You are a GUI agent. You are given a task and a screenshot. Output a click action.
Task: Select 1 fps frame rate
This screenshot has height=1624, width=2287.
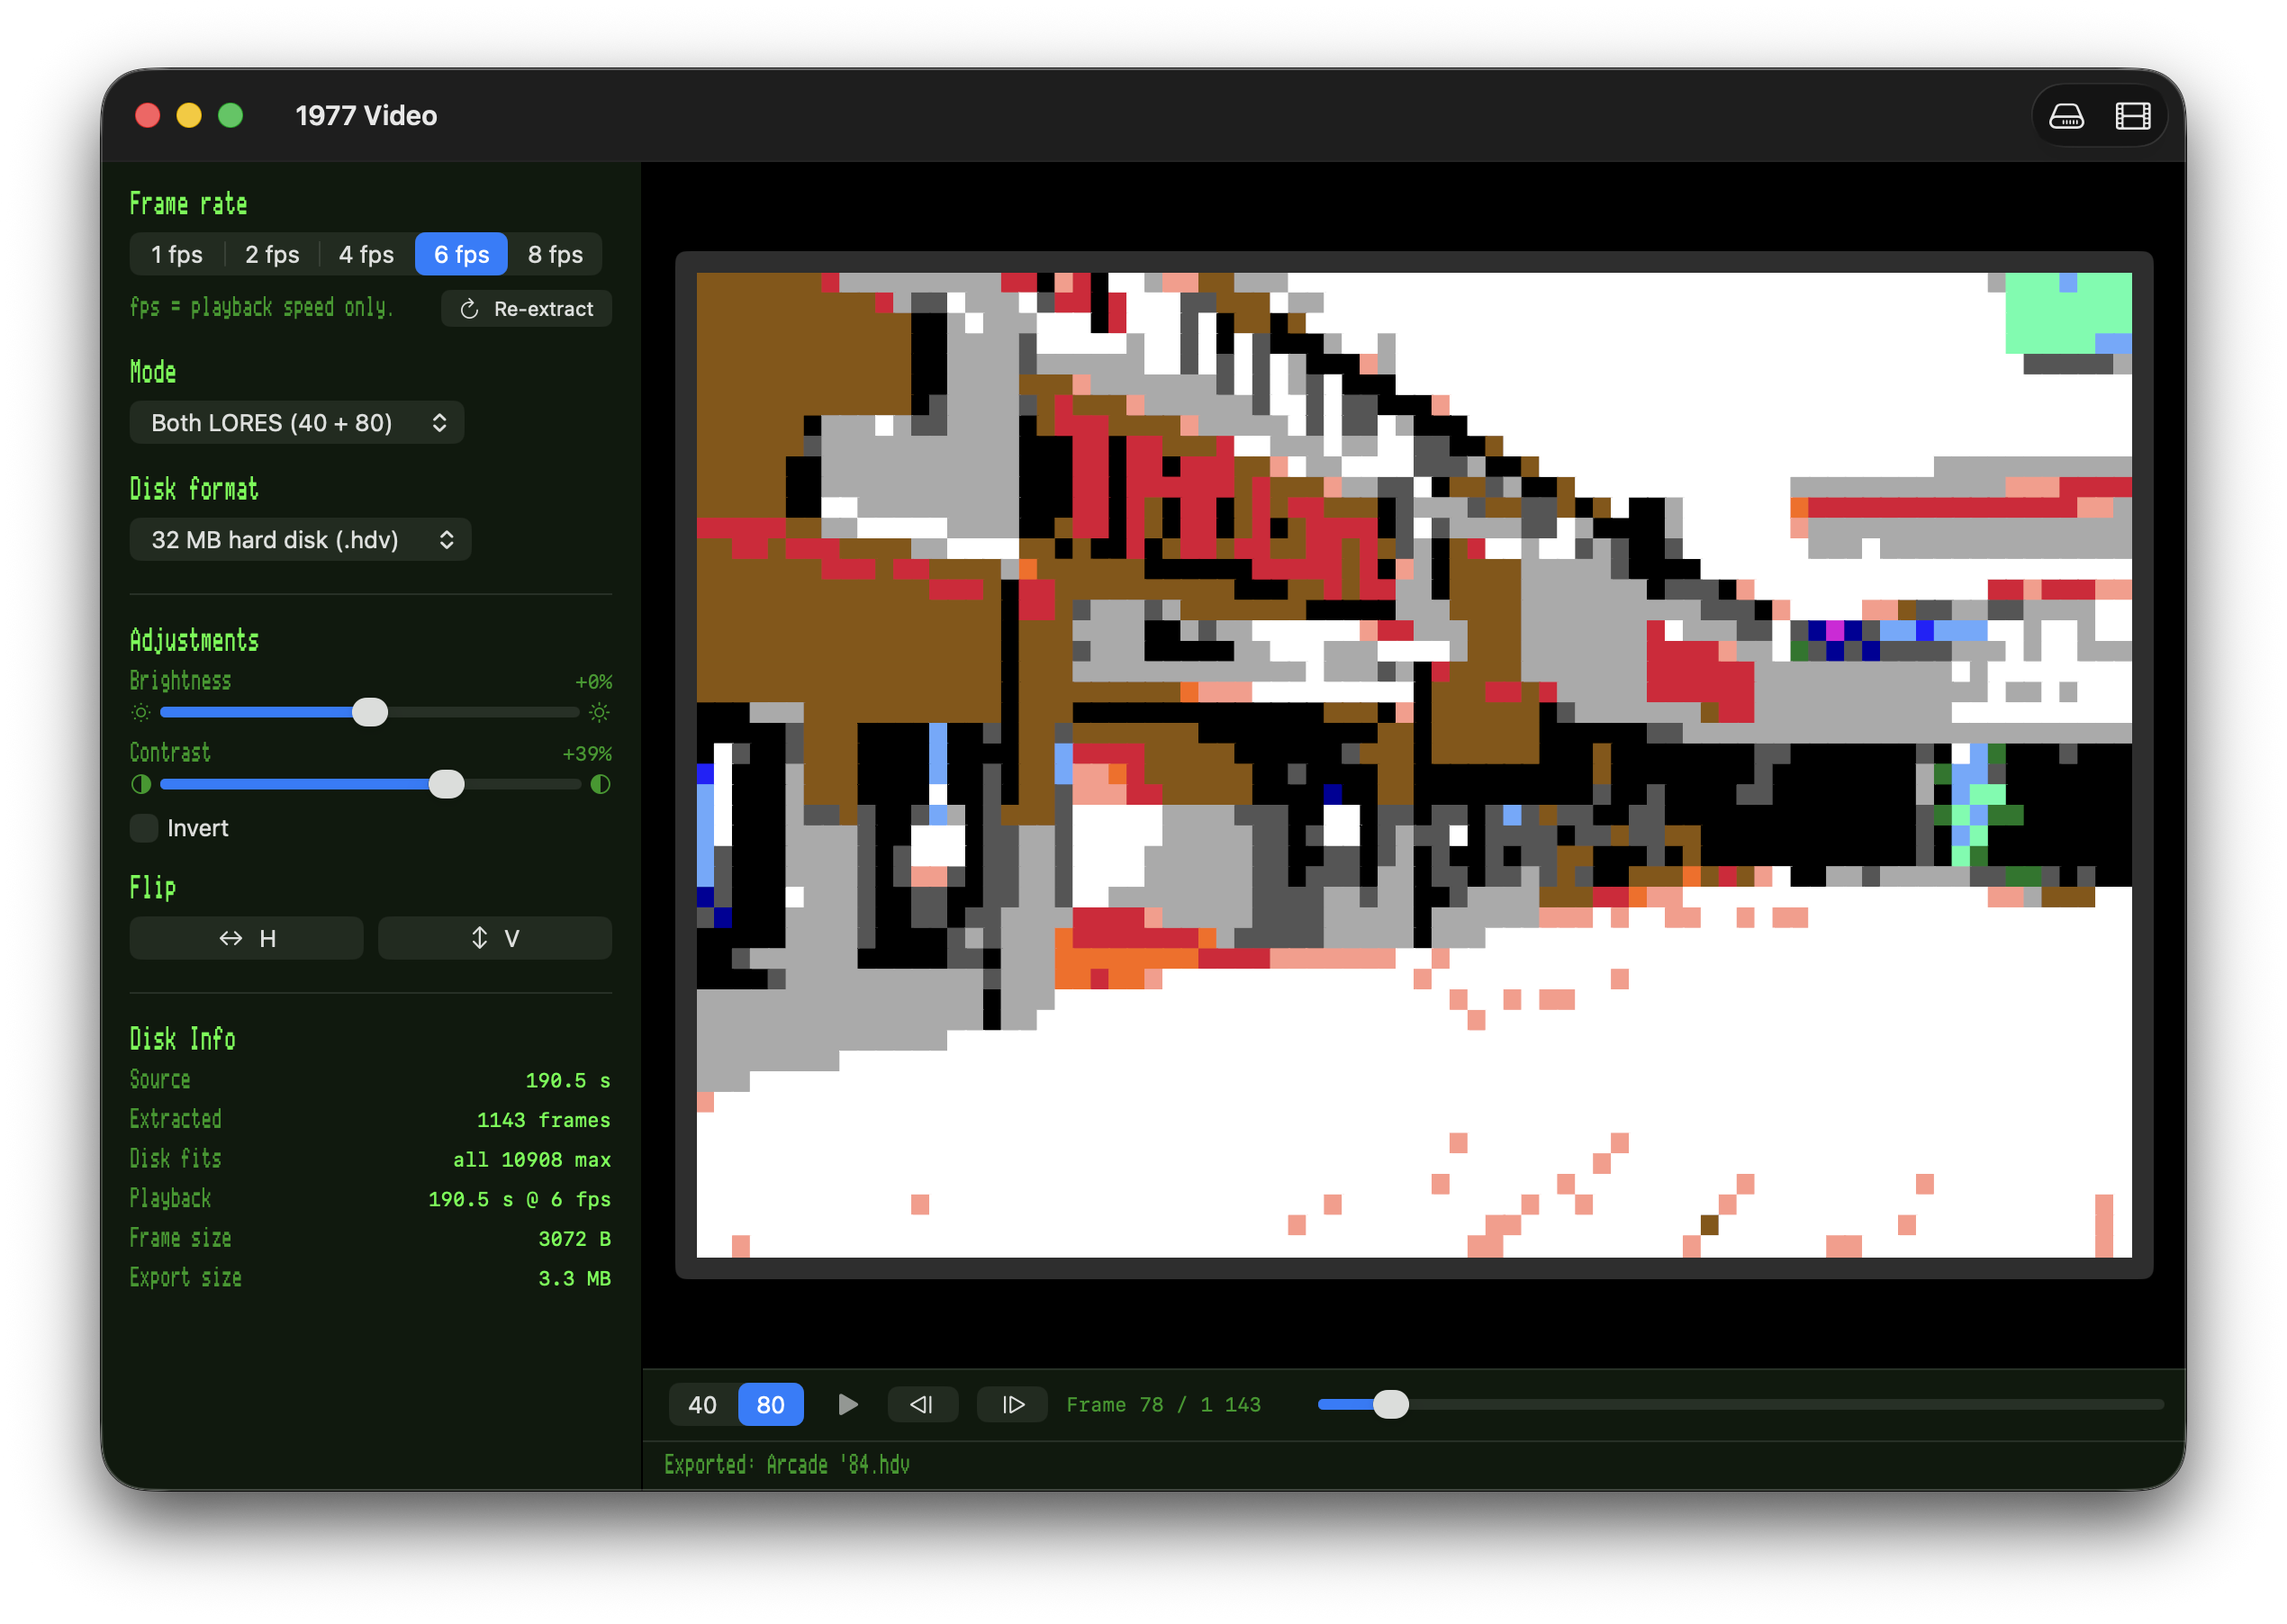tap(177, 254)
